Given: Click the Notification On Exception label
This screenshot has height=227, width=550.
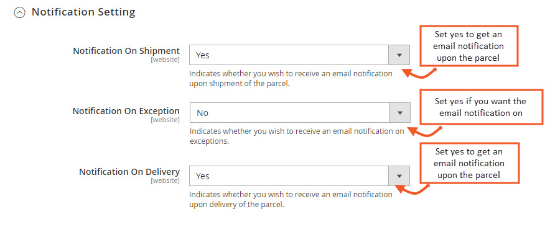Looking at the screenshot, I should [x=126, y=111].
